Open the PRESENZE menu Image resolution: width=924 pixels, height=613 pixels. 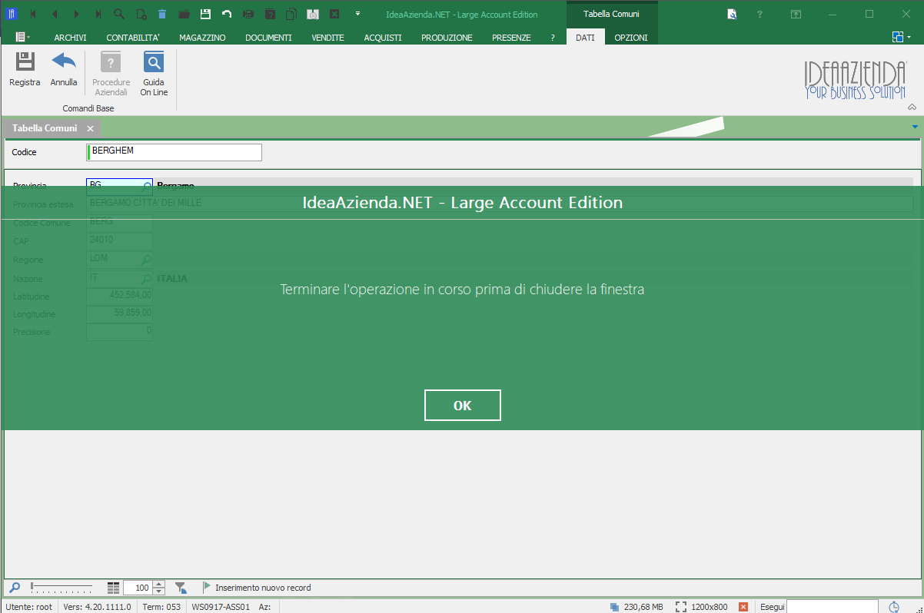click(x=511, y=38)
